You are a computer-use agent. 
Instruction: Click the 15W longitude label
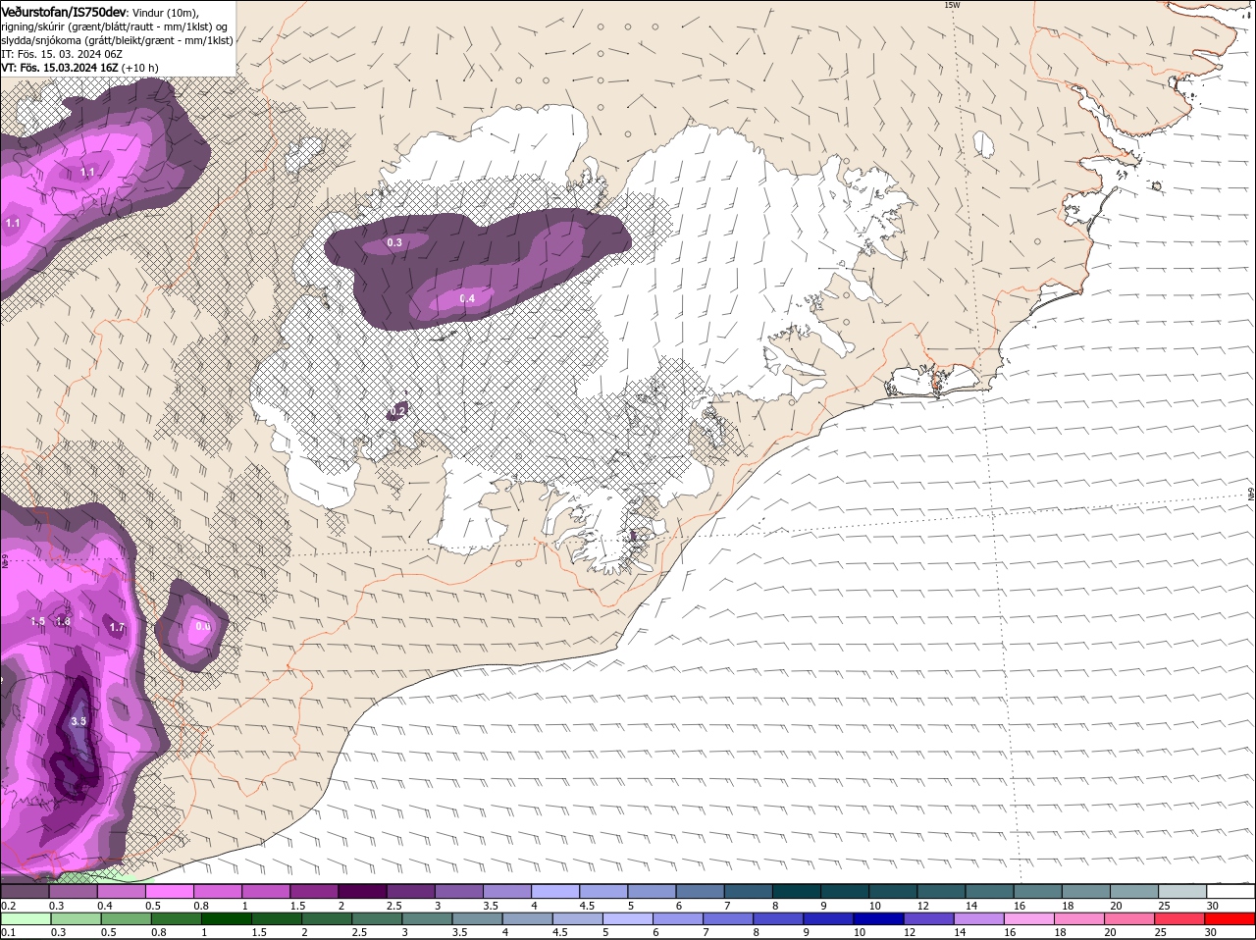coord(951,5)
